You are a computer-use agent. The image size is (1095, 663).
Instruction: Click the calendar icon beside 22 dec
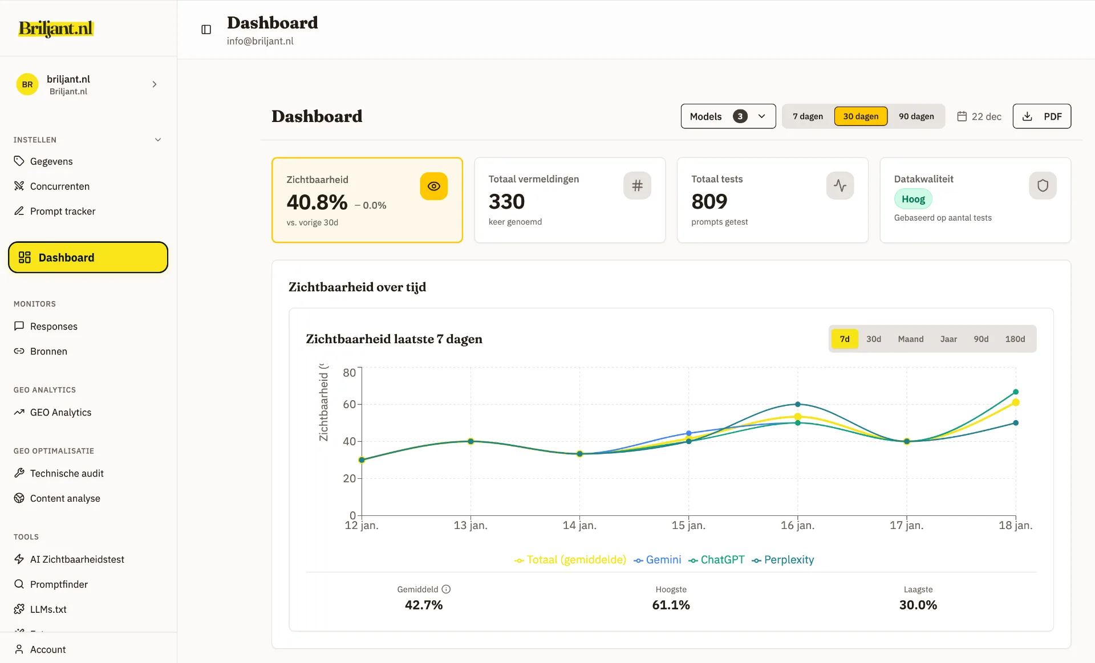pos(962,116)
